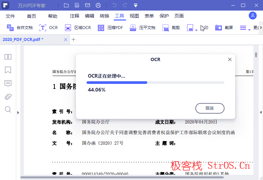Open the attachments paperclip panel
This screenshot has height=180, width=263.
pos(8,96)
